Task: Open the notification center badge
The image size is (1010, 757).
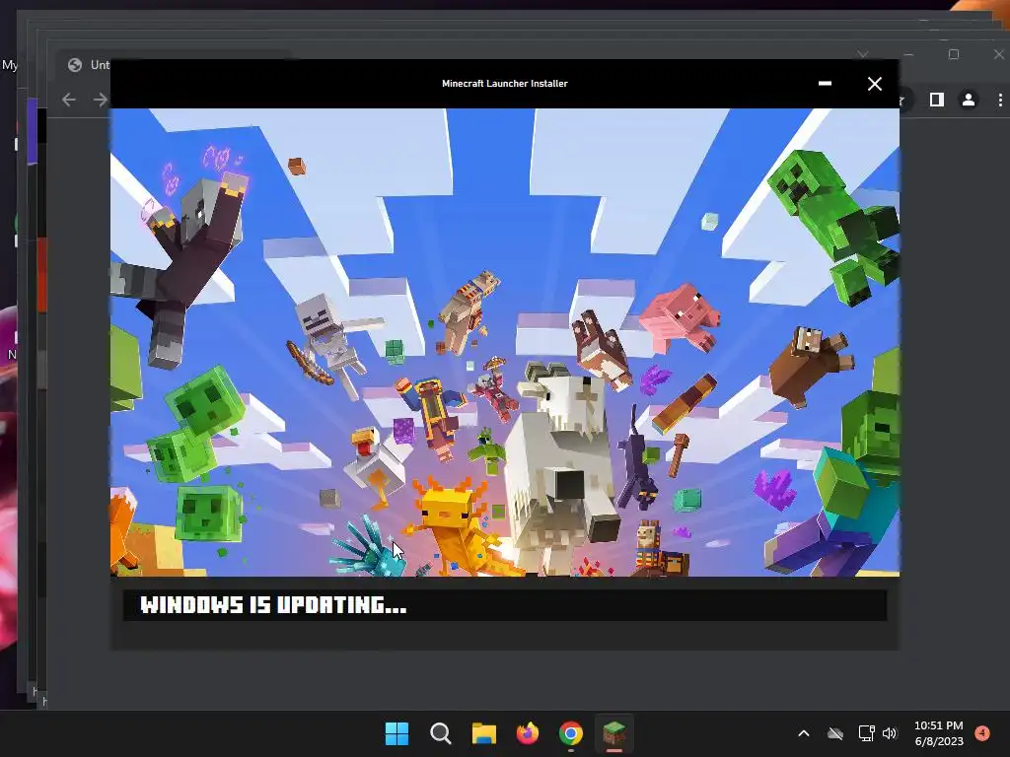Action: [x=982, y=732]
